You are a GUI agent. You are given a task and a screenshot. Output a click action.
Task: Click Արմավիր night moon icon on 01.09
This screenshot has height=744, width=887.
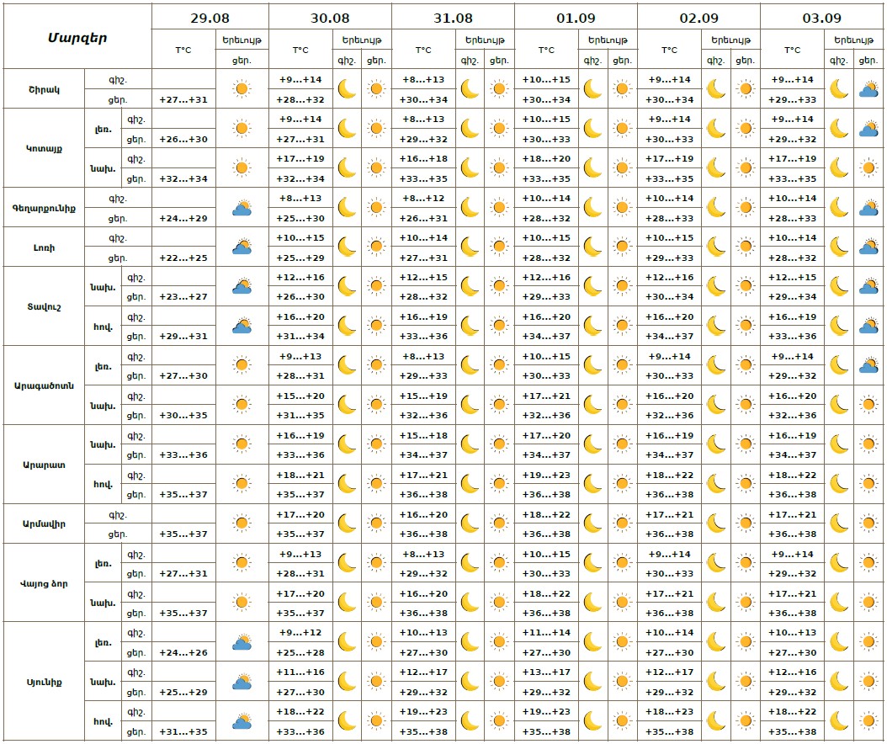(x=593, y=523)
